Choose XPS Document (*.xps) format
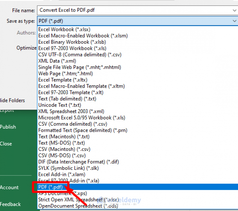 [138, 193]
